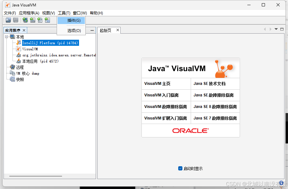
Task: Close the 应用程序 panel tab
Action: pyautogui.click(x=24, y=30)
